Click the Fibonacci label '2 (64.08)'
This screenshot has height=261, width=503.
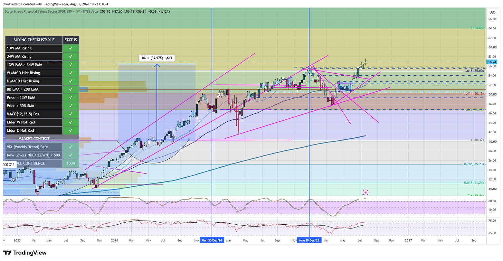tap(477, 28)
